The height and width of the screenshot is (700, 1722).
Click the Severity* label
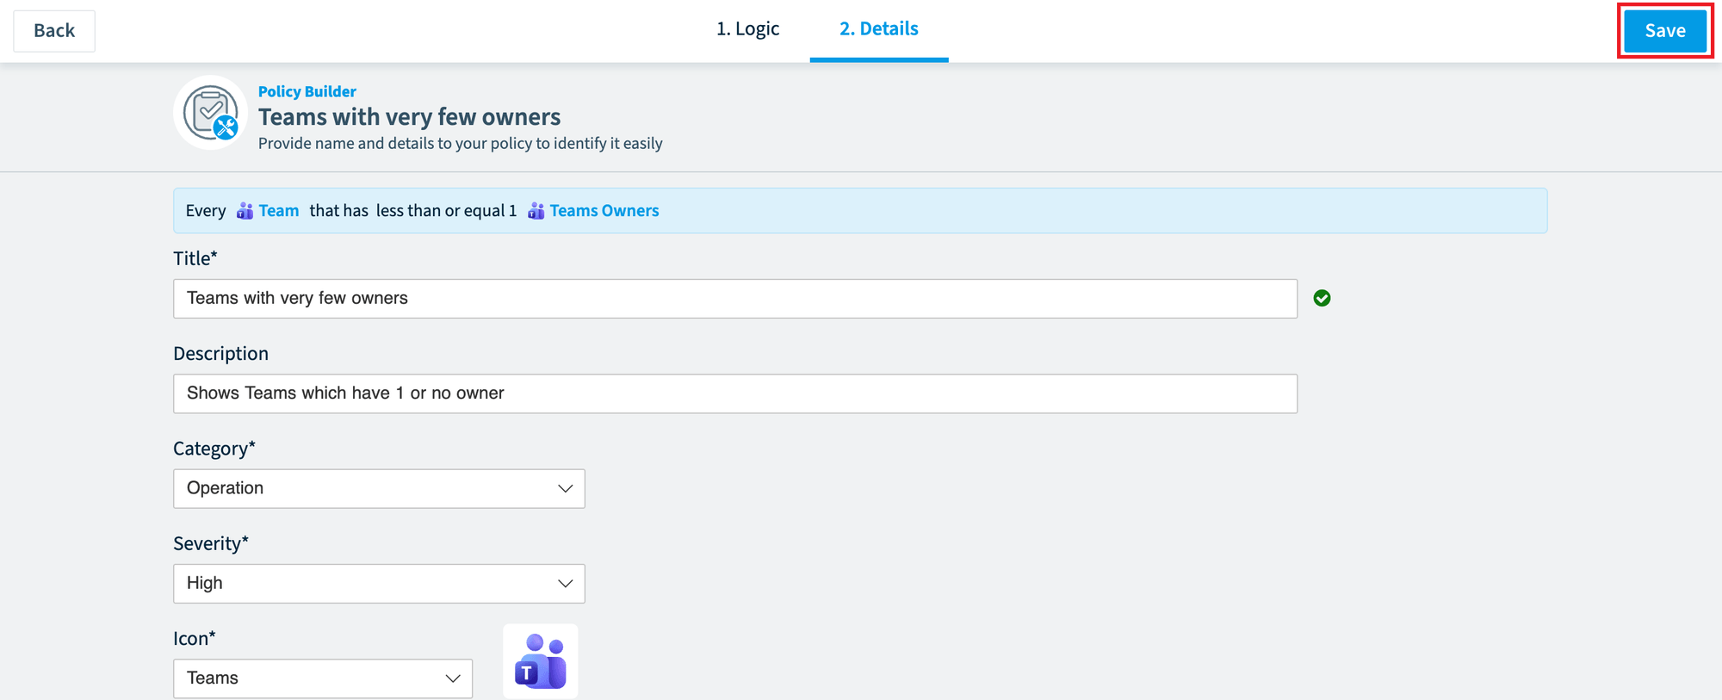click(211, 543)
